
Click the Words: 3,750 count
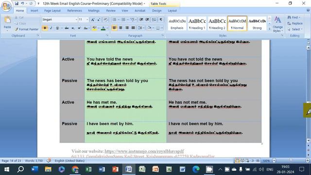(34, 161)
